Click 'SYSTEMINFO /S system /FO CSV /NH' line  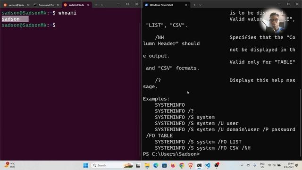(x=203, y=148)
